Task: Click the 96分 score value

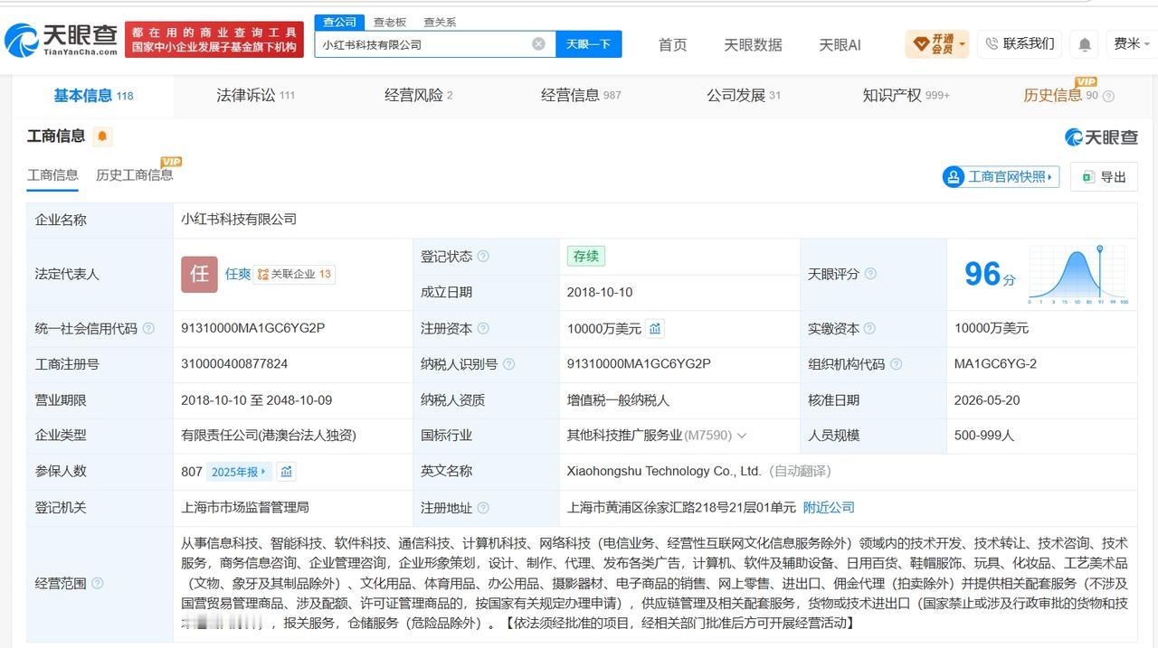Action: pyautogui.click(x=990, y=274)
